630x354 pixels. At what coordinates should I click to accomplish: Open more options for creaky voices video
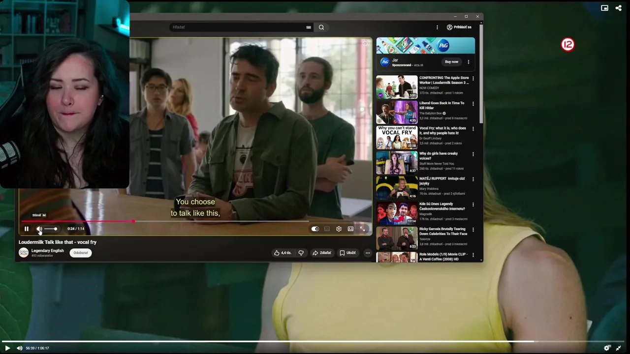tap(473, 154)
